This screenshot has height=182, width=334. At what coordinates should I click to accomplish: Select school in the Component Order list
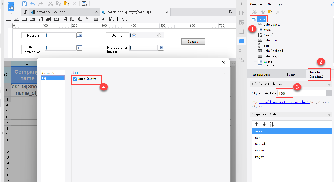[292, 150]
